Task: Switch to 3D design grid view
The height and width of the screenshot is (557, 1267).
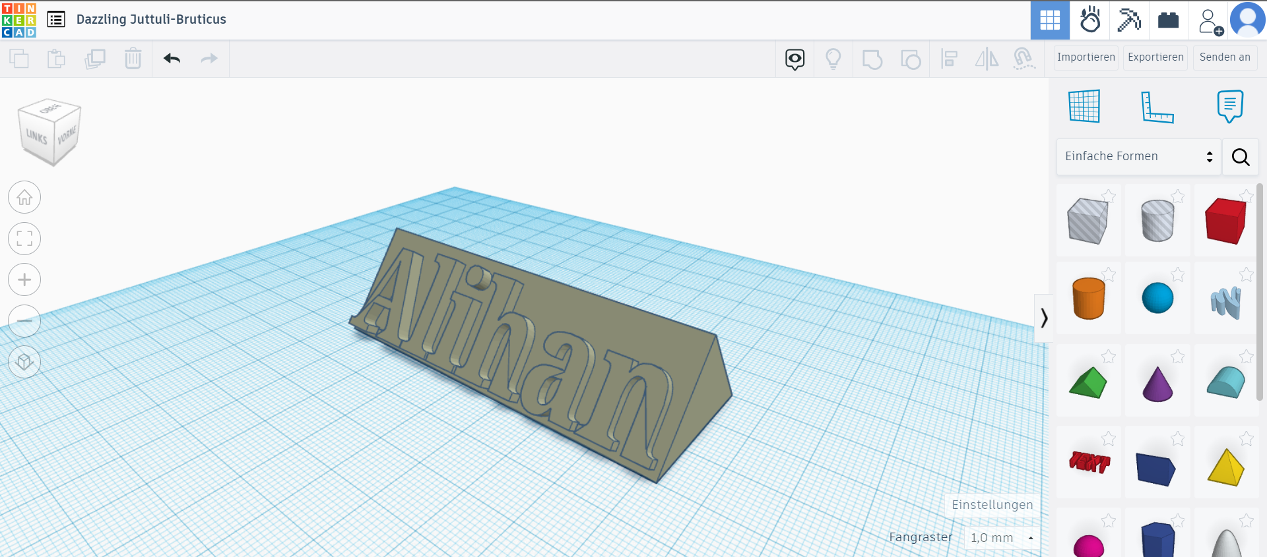Action: [x=1050, y=20]
